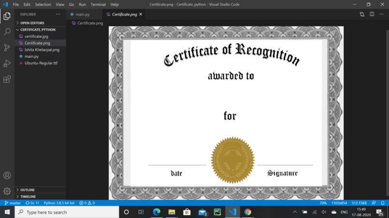Change the 70% image zoom level
The height and width of the screenshot is (218, 389).
click(x=323, y=203)
